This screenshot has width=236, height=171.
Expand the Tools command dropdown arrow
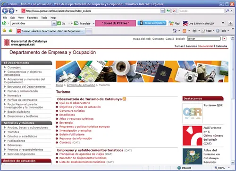(x=228, y=31)
